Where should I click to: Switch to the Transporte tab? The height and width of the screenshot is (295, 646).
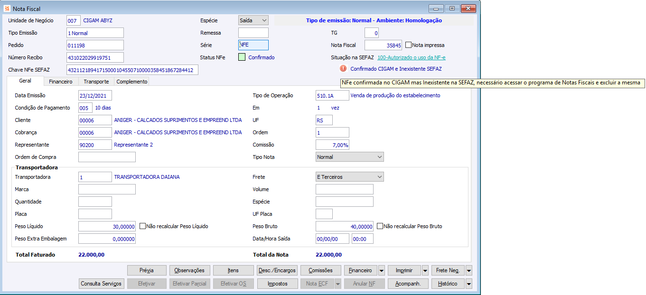(96, 82)
